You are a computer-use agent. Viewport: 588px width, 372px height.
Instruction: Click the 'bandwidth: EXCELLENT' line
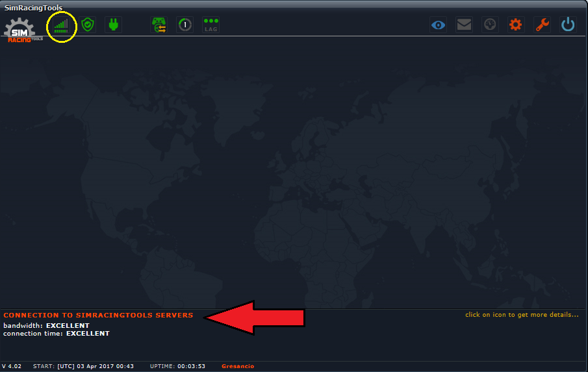click(47, 325)
